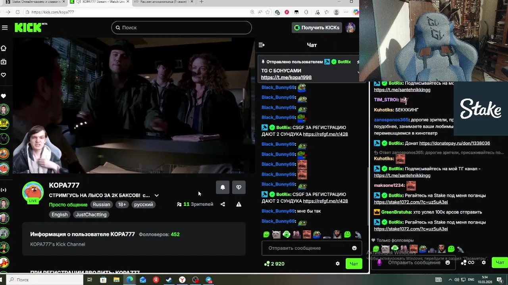508x285 pixels.
Task: Click the follow heart button for KOPA777
Action: (239, 187)
